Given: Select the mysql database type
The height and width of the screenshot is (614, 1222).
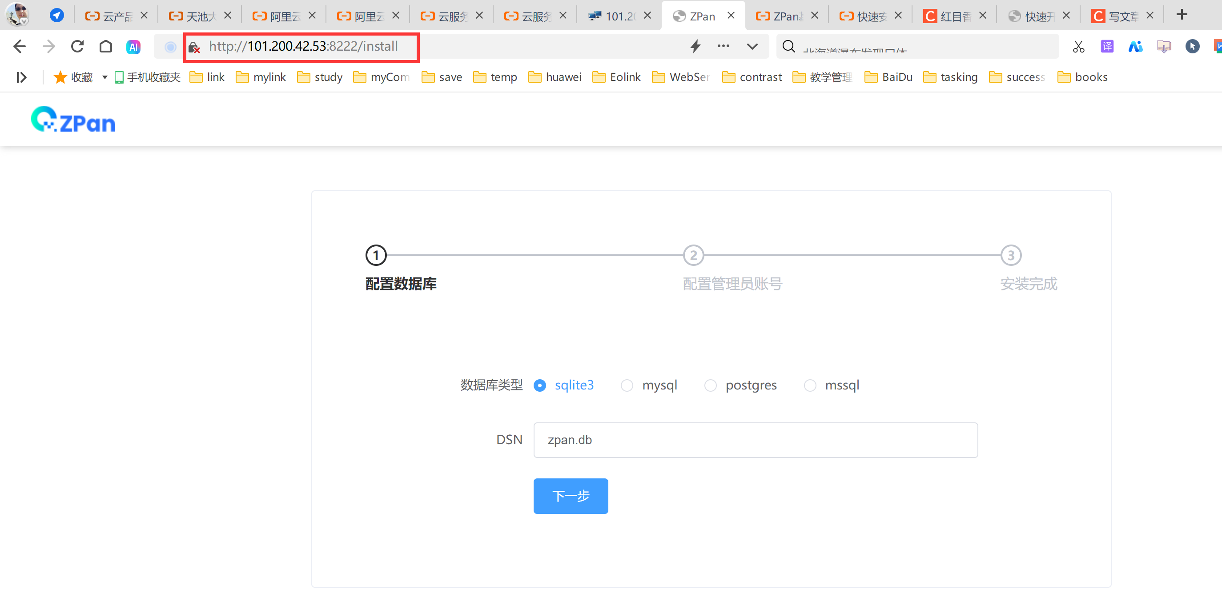Looking at the screenshot, I should click(627, 385).
